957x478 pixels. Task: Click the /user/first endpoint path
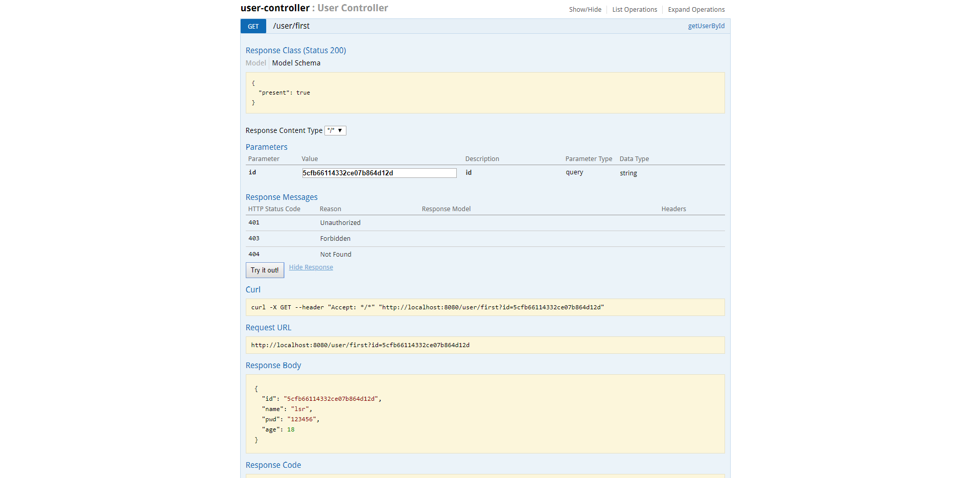coord(291,26)
